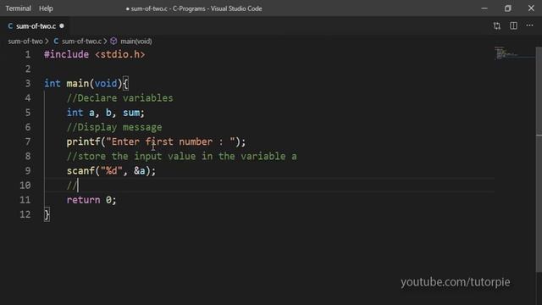This screenshot has height=305, width=542.
Task: Open the Terminal menu
Action: pos(18,8)
